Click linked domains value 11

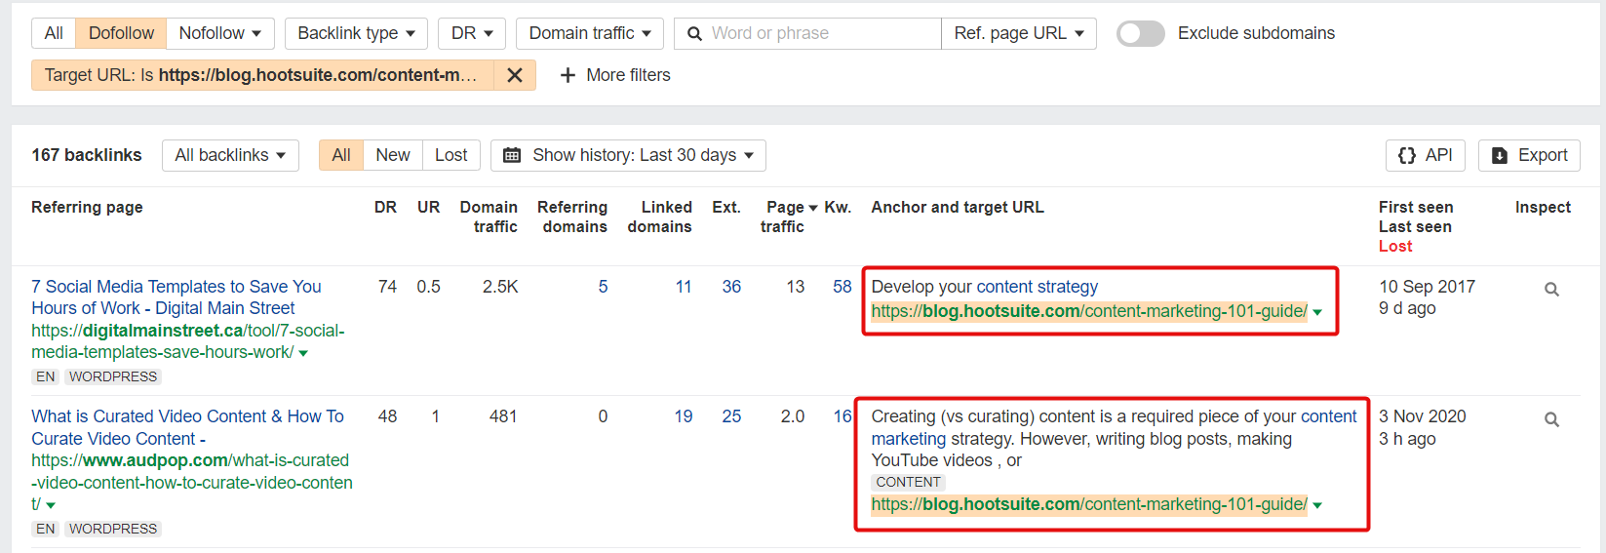(684, 287)
